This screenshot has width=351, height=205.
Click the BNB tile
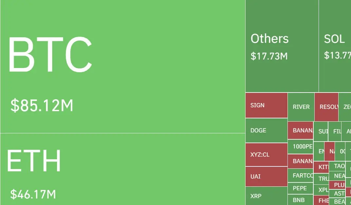[x=300, y=200]
